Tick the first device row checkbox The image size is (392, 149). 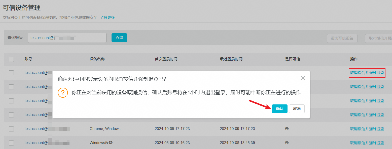click(x=11, y=73)
